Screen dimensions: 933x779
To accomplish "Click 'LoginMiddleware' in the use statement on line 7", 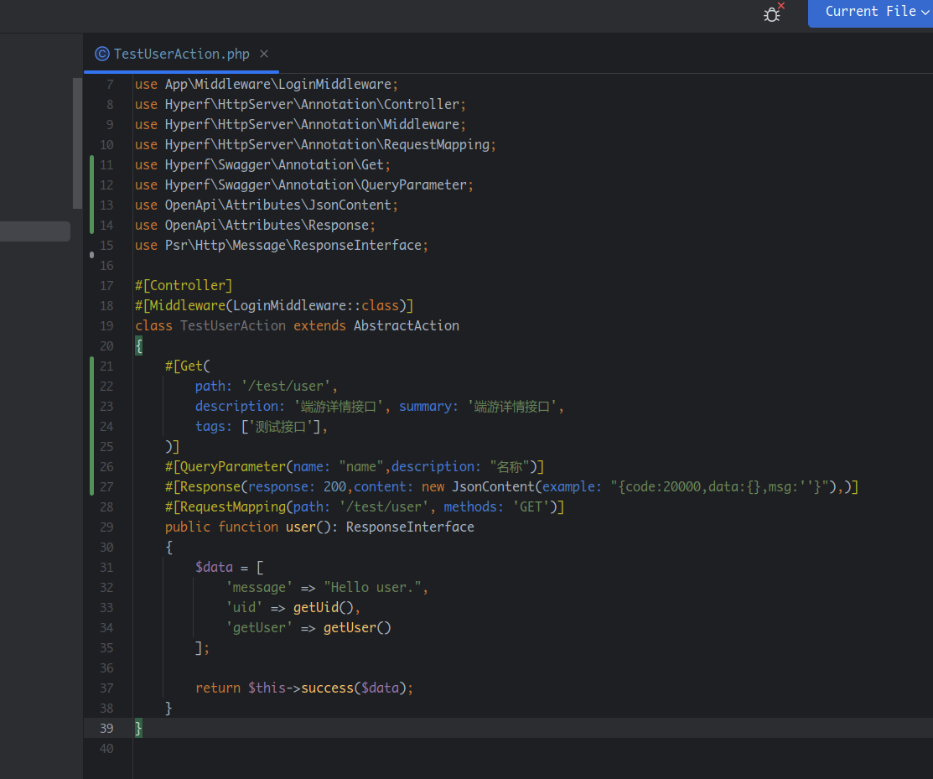I will click(x=335, y=85).
